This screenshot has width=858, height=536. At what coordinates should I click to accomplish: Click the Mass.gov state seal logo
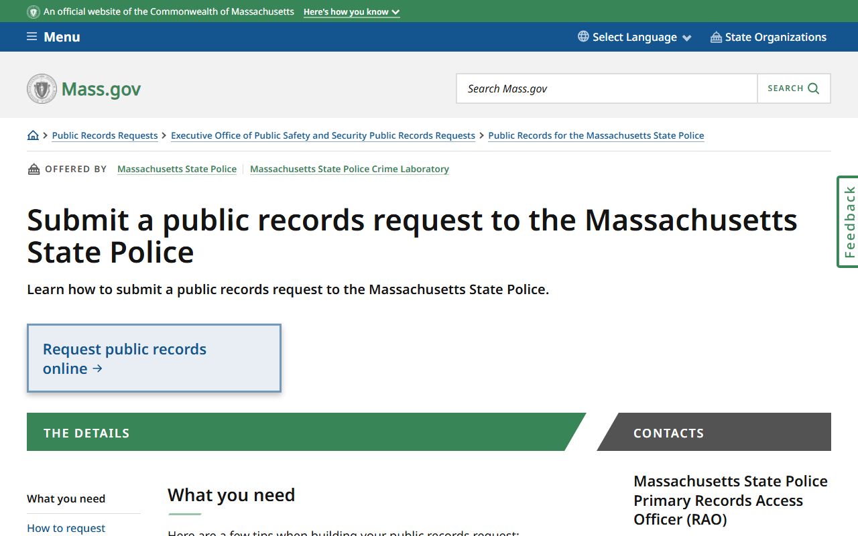click(42, 88)
